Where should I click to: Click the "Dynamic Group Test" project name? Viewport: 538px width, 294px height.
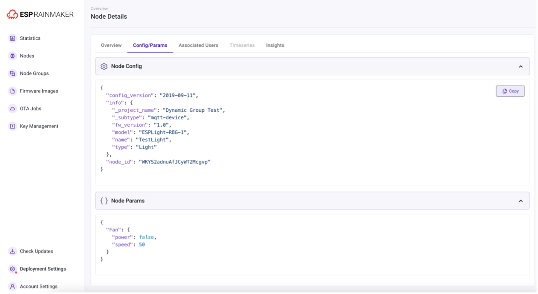193,110
